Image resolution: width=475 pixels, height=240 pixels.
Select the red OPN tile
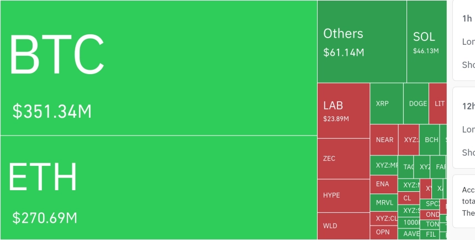[384, 232]
